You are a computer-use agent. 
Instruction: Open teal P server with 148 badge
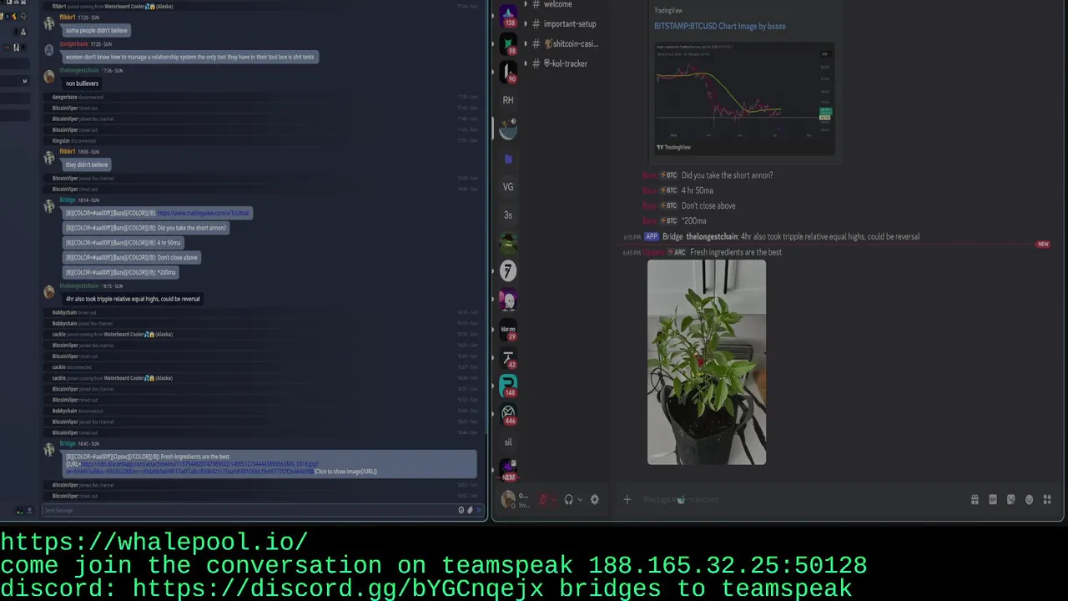[508, 386]
